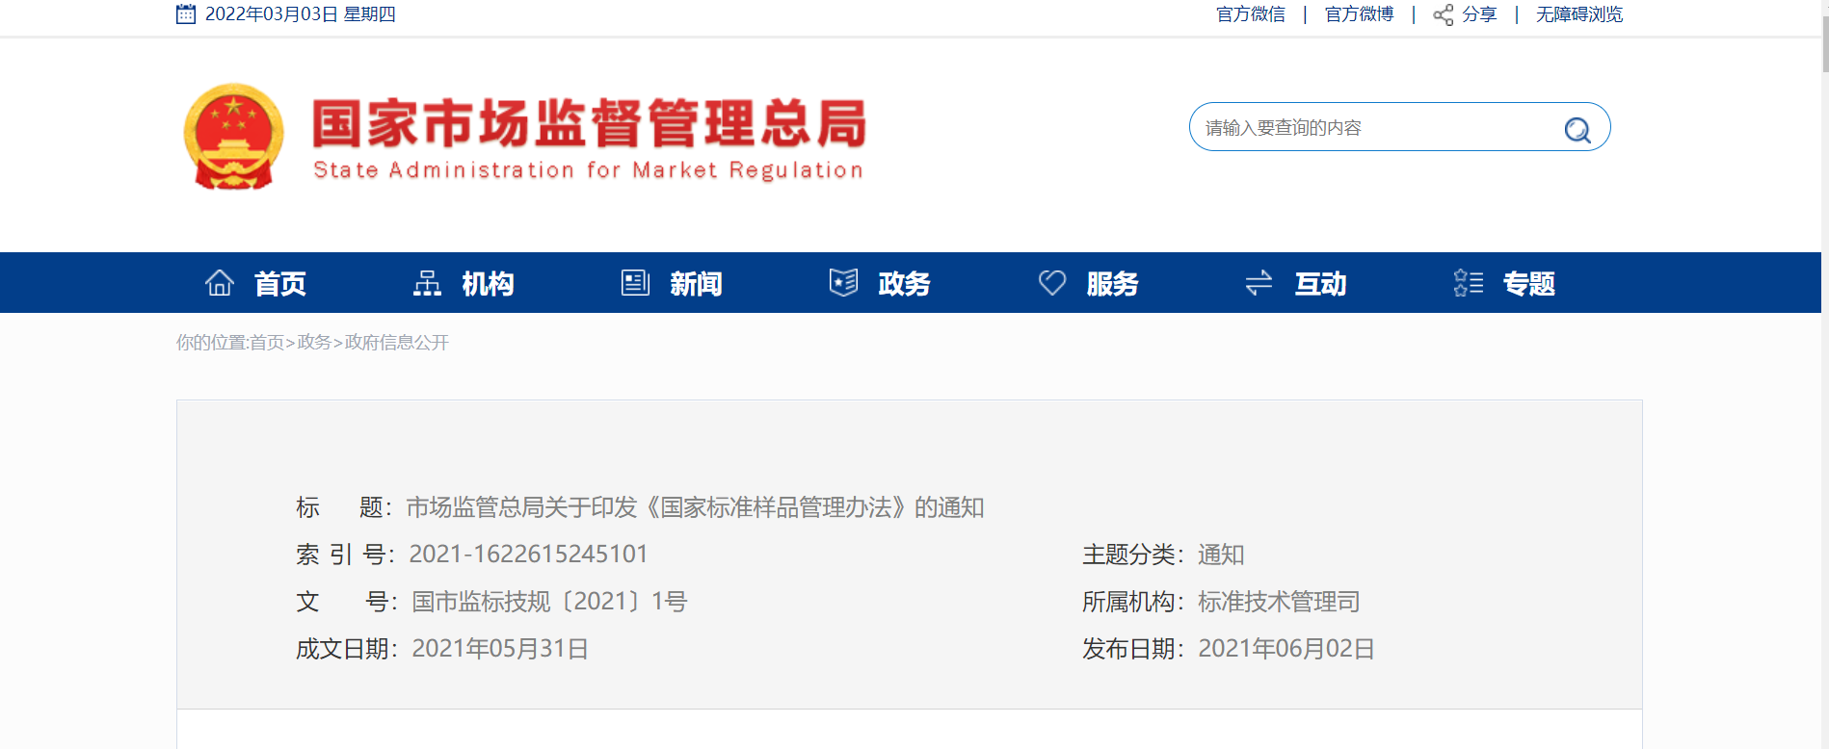Open the 无障碍浏览 link
This screenshot has height=749, width=1829.
point(1579,14)
